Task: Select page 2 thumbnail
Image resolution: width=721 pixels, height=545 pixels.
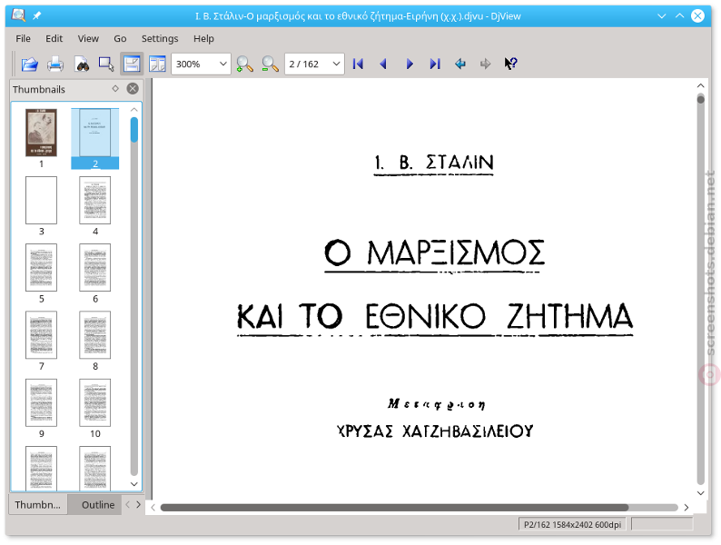Action: pos(95,138)
